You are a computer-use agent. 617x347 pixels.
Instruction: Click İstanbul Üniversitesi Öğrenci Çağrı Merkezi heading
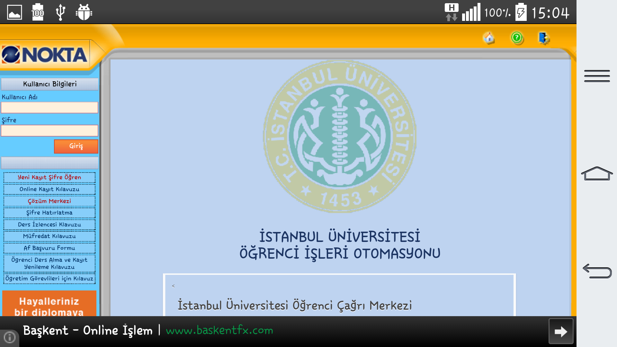(x=295, y=305)
